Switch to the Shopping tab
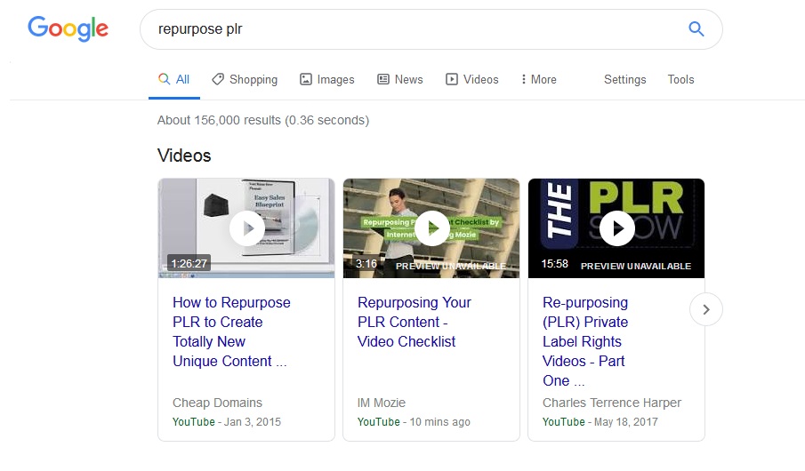Viewport: 805px width, 471px height. [245, 79]
